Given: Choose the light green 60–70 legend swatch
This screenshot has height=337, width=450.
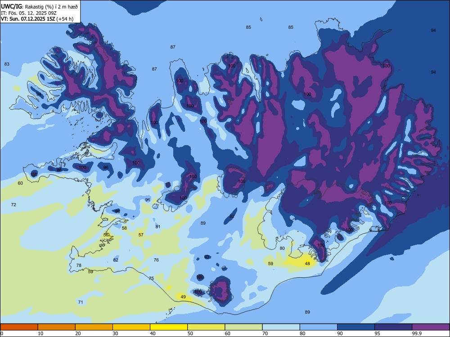Looking at the screenshot, I should click(x=243, y=327).
